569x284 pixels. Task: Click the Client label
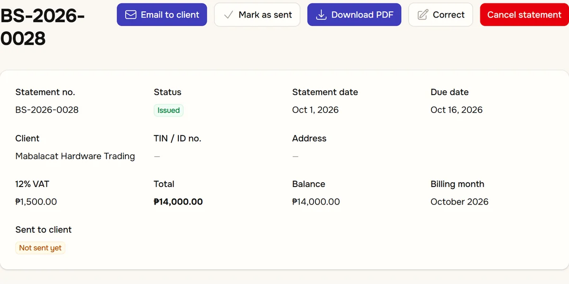[28, 138]
